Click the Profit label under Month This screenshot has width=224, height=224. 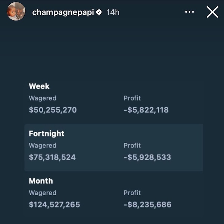(132, 193)
